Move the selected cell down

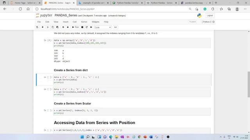[68, 27]
